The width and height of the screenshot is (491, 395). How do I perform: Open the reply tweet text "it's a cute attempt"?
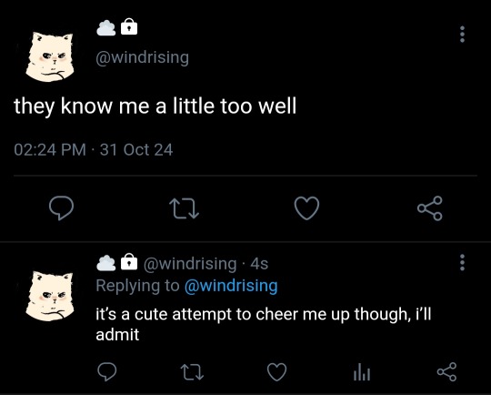point(264,324)
